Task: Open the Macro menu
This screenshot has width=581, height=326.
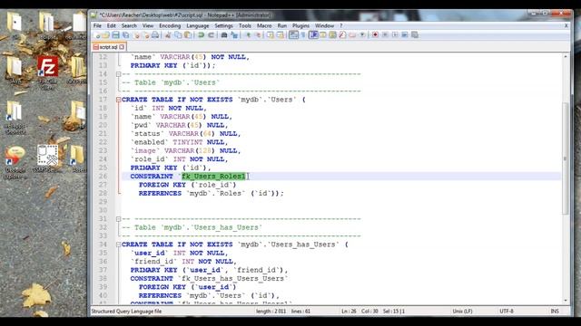Action: pyautogui.click(x=264, y=25)
